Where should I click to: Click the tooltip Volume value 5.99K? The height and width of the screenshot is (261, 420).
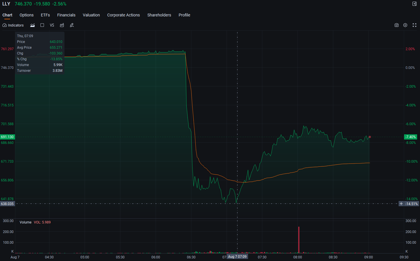(x=58, y=65)
